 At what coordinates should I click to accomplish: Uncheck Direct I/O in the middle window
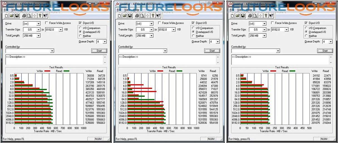tap(193, 23)
